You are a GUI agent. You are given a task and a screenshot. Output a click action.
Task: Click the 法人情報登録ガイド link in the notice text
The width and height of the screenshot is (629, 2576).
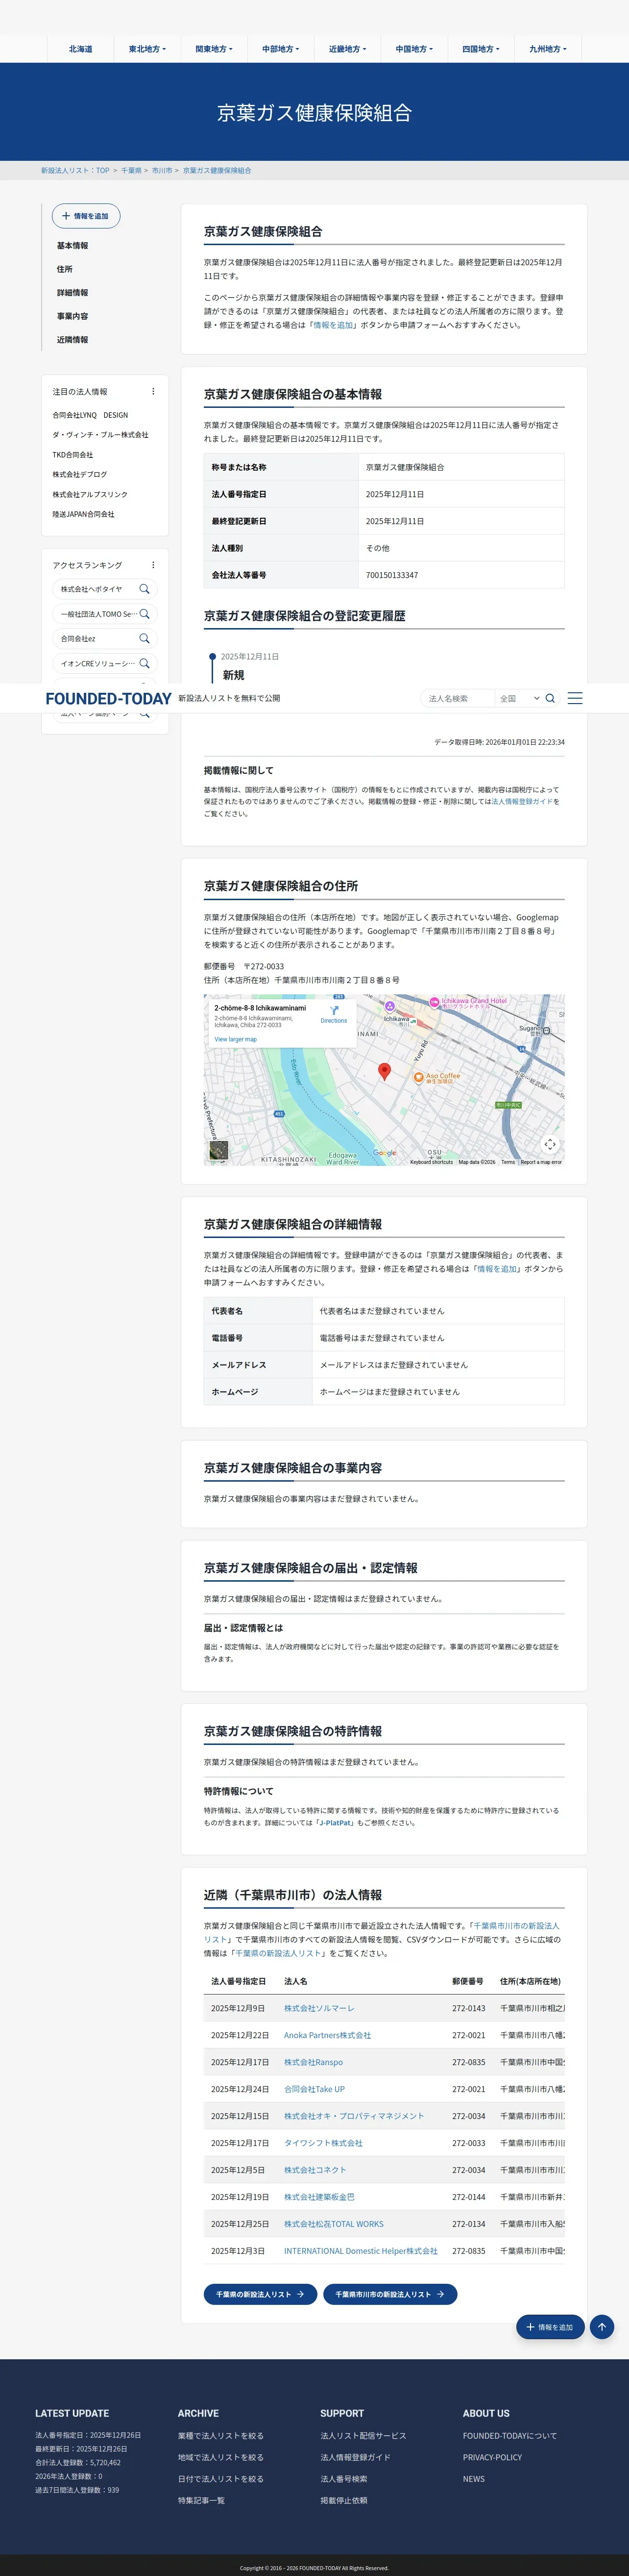click(522, 801)
